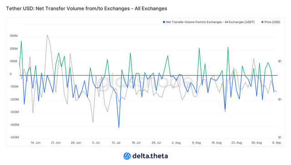Screen dimensions: 291x165
Task: Select the 21. Jun date label
Action: pyautogui.click(x=55, y=143)
